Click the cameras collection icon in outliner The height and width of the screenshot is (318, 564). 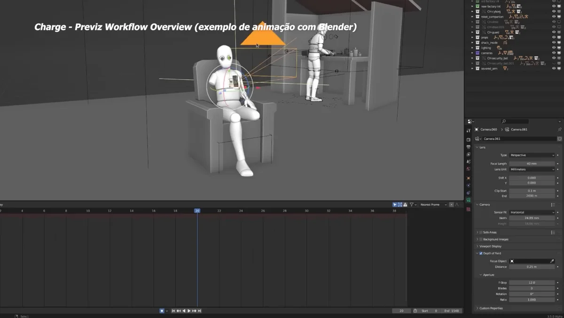click(477, 53)
